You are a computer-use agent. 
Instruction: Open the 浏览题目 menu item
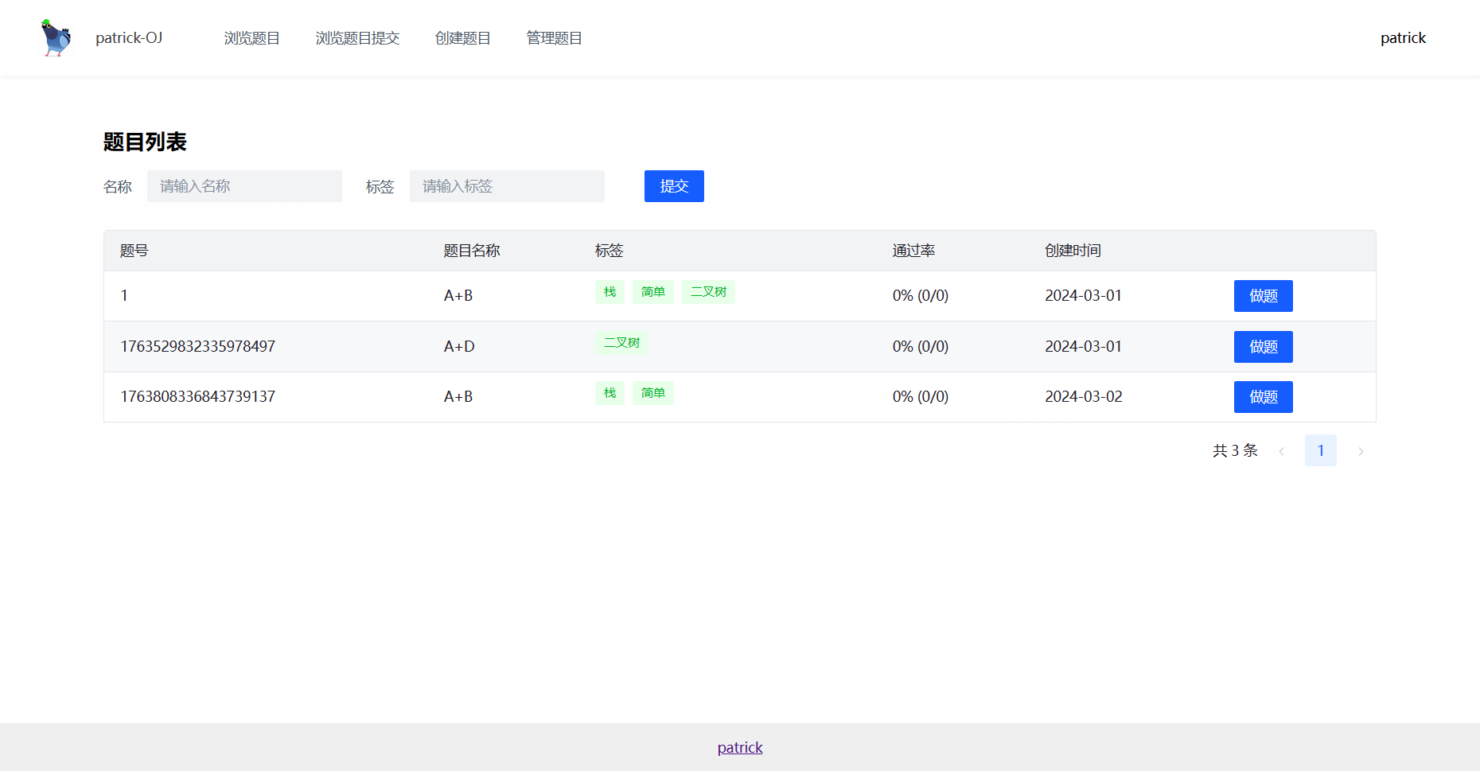pos(251,38)
